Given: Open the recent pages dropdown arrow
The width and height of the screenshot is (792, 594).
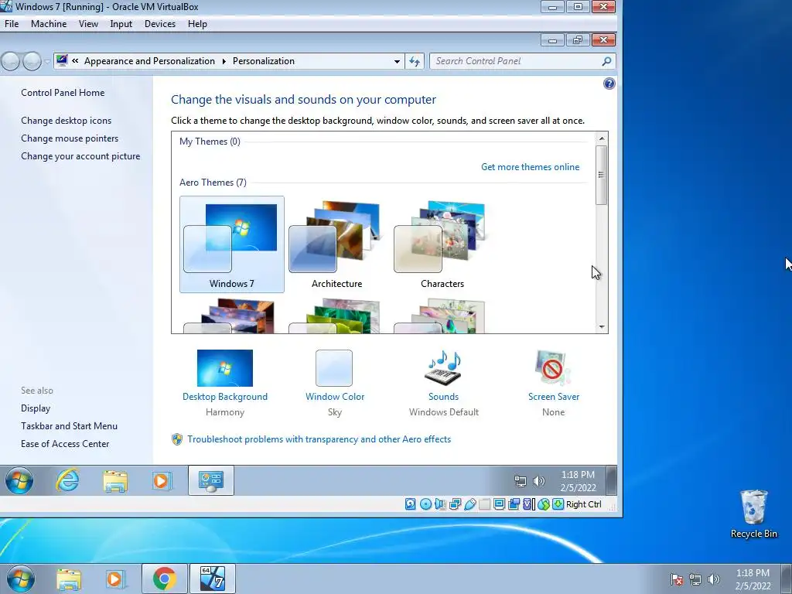Looking at the screenshot, I should coord(47,62).
